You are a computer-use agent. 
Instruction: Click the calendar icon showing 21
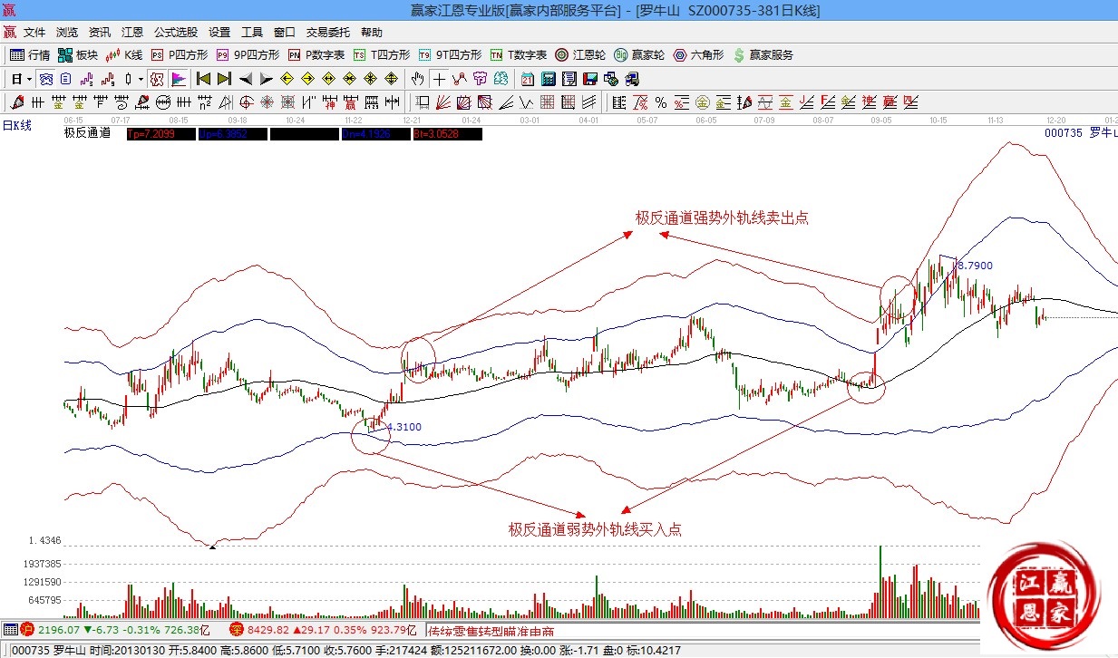click(526, 79)
